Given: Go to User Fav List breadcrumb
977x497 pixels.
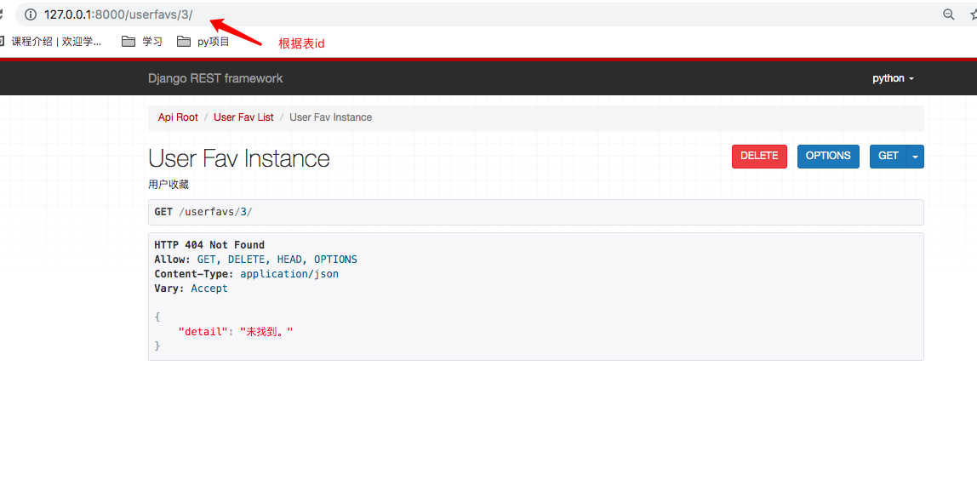Looking at the screenshot, I should (x=243, y=117).
